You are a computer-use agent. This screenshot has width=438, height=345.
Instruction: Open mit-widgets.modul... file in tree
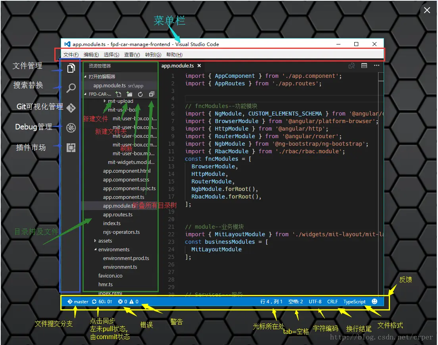pos(131,162)
